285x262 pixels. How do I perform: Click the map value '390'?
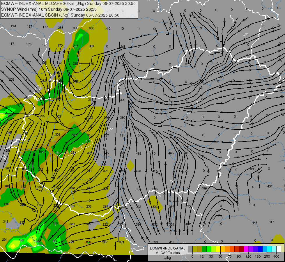coord(155,242)
